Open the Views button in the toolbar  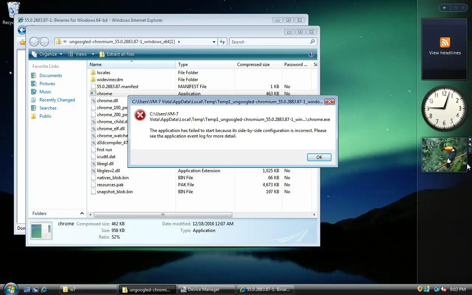77,54
